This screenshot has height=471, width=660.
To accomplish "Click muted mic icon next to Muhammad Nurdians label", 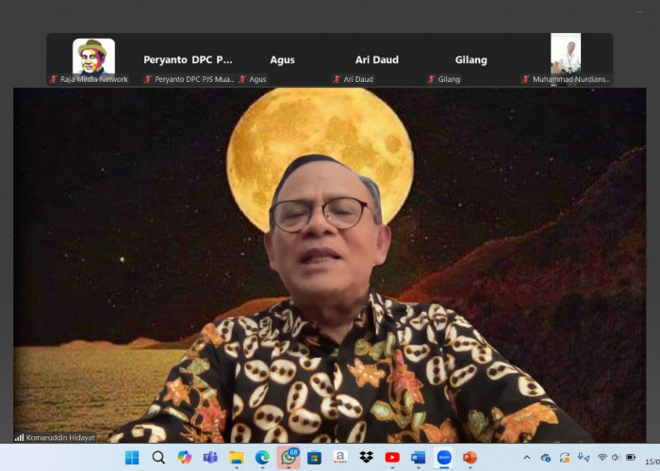I will coord(525,79).
